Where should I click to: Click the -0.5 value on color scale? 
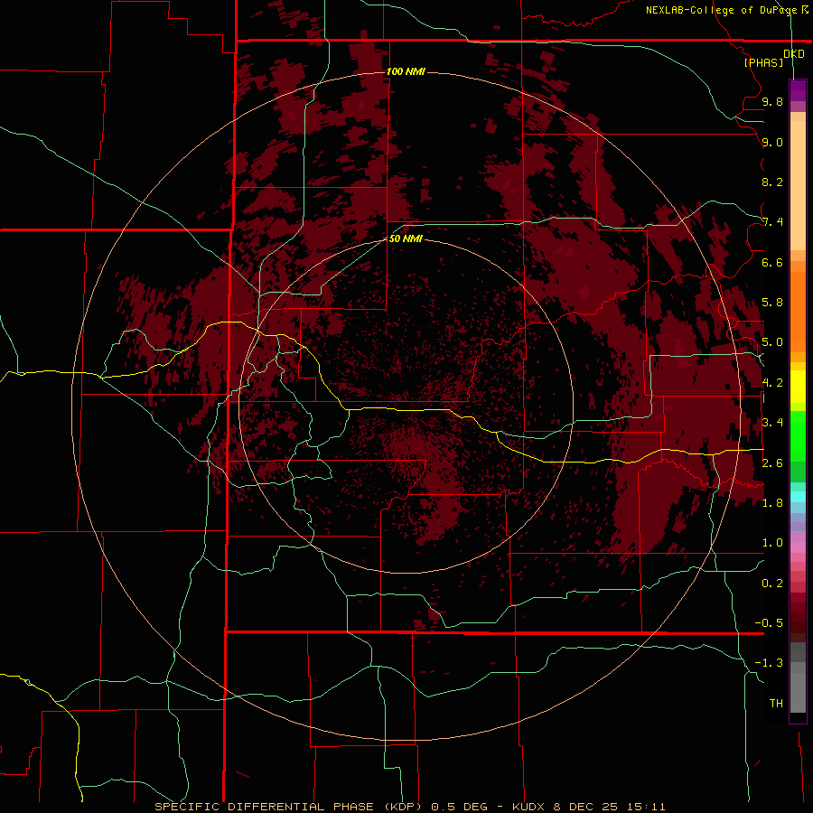coord(769,623)
